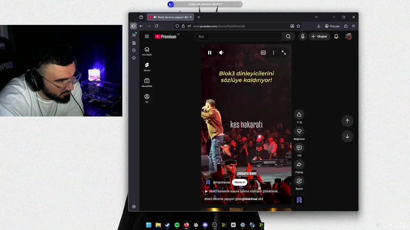Screen dimensions: 410x230
Task: View site security padlock info
Action: point(183,26)
